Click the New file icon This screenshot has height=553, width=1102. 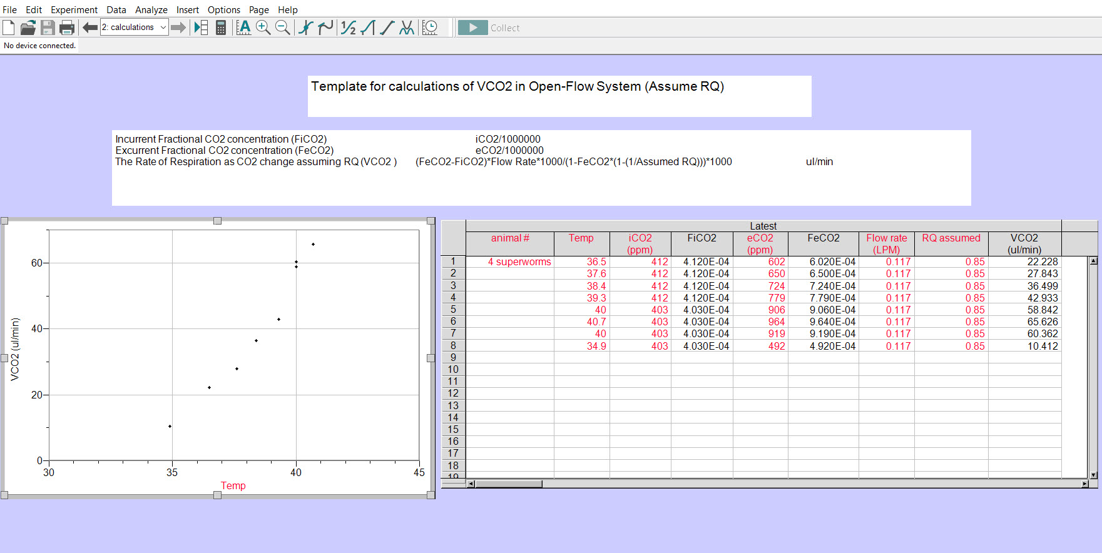9,28
